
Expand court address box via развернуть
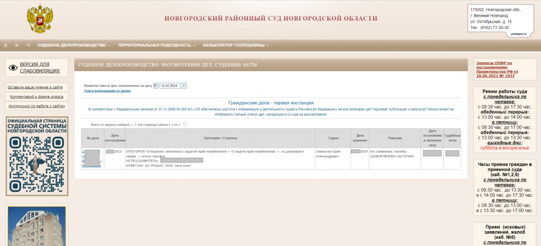pyautogui.click(x=519, y=34)
